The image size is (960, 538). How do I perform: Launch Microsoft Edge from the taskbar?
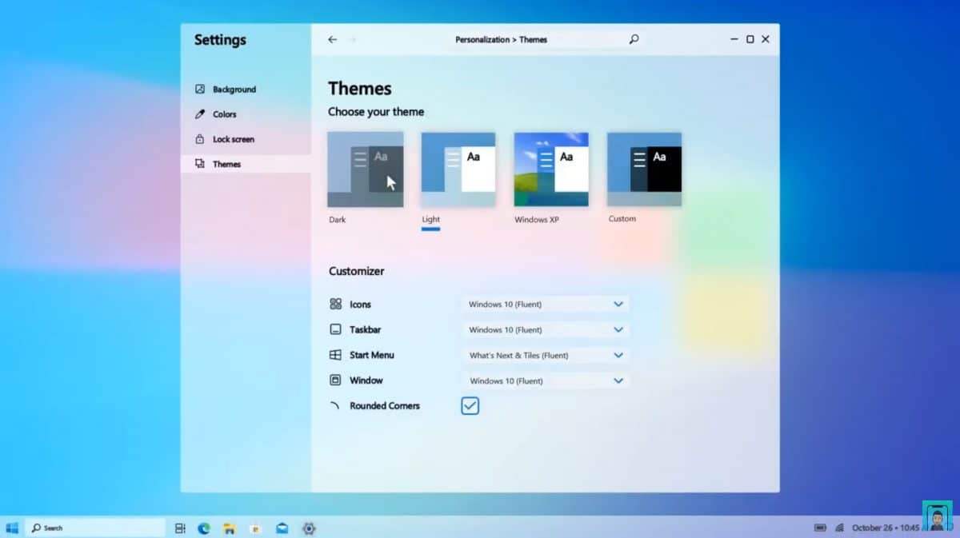(x=204, y=528)
